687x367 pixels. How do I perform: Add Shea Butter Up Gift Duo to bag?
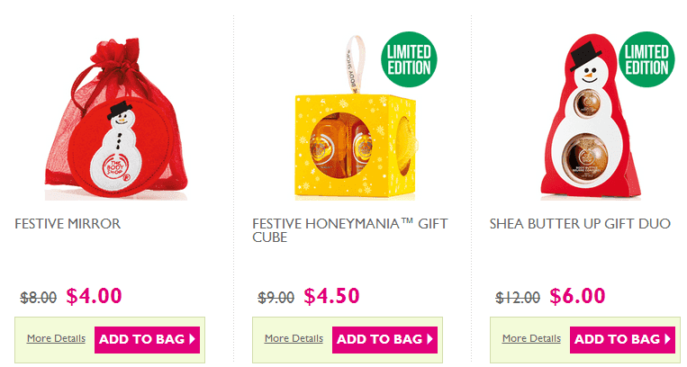coord(622,339)
